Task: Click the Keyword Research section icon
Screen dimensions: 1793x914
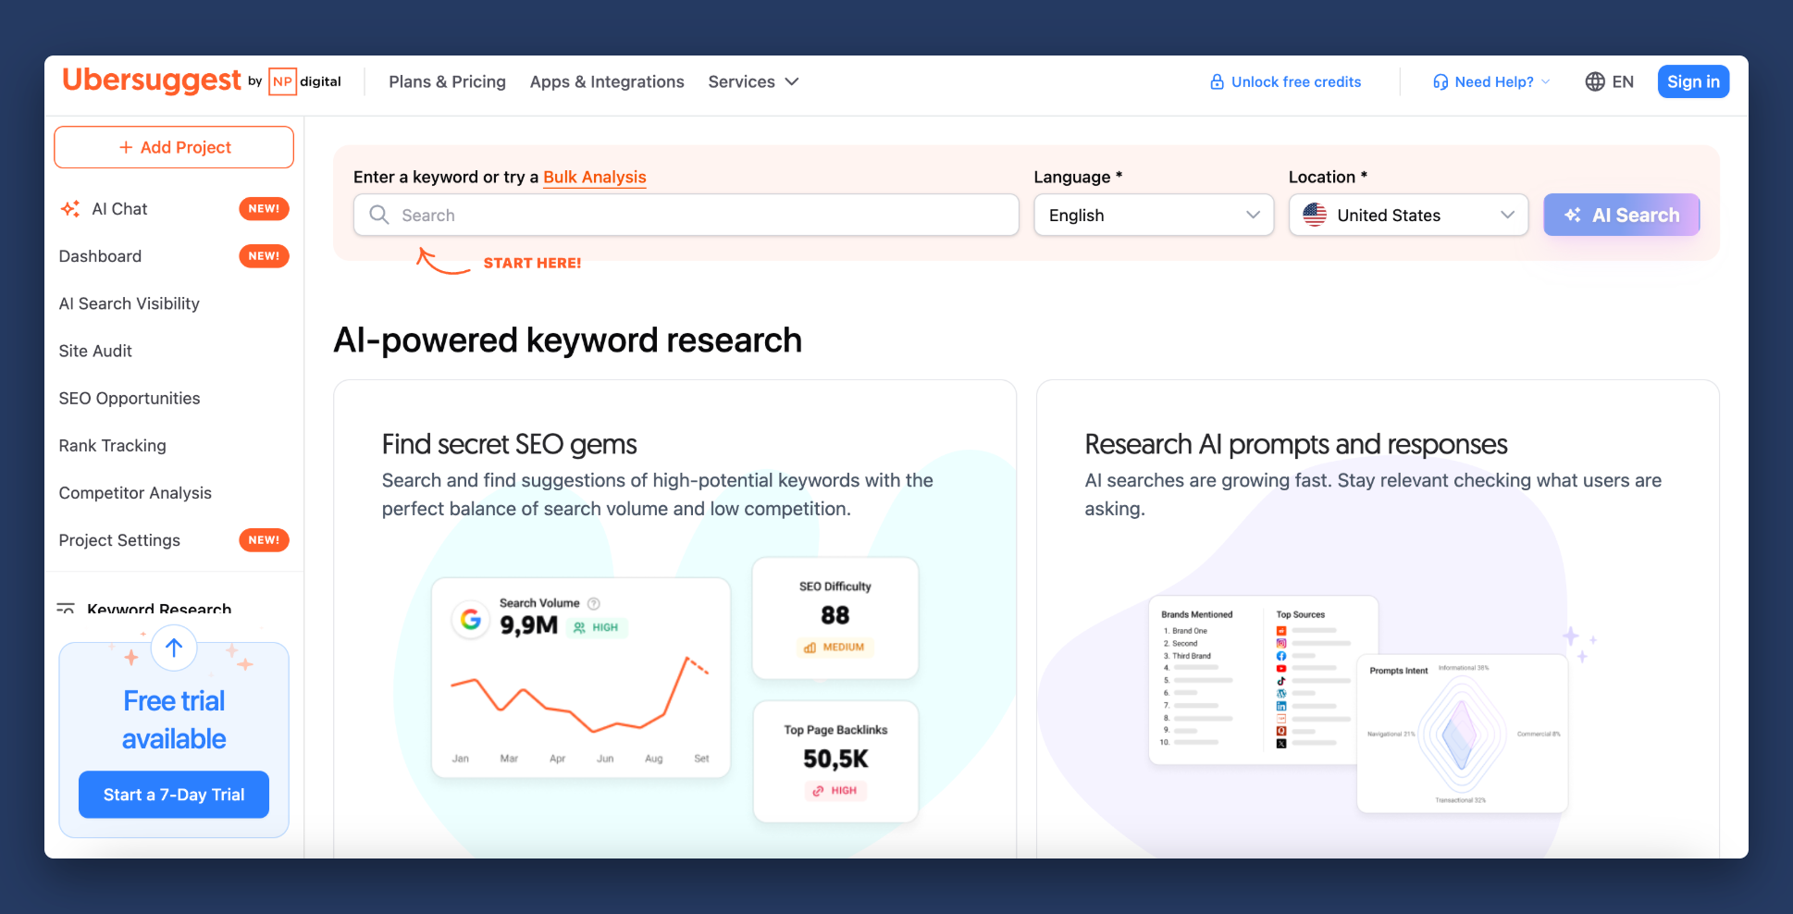Action: 66,609
